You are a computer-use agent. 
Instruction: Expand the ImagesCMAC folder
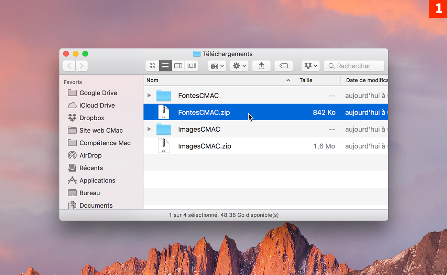149,129
